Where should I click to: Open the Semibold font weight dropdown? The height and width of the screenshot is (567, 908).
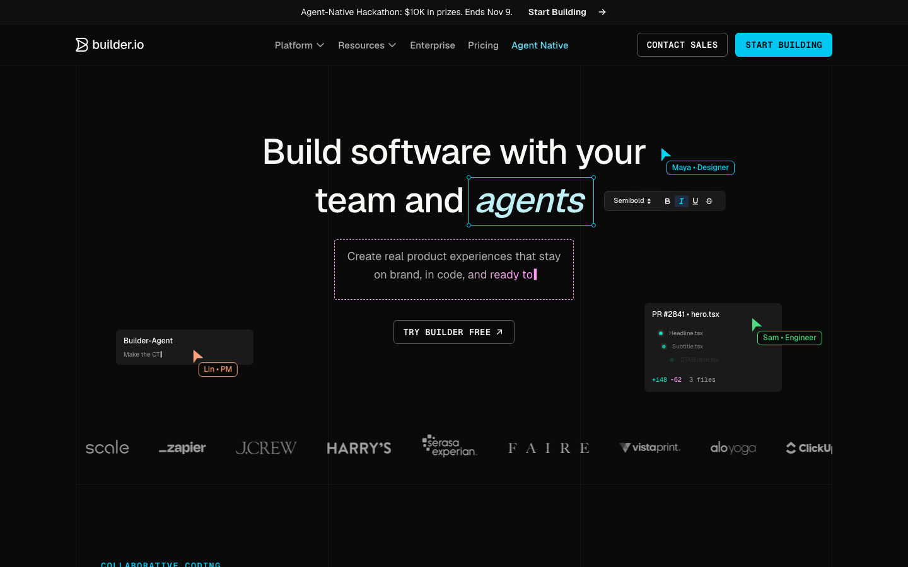tap(632, 201)
